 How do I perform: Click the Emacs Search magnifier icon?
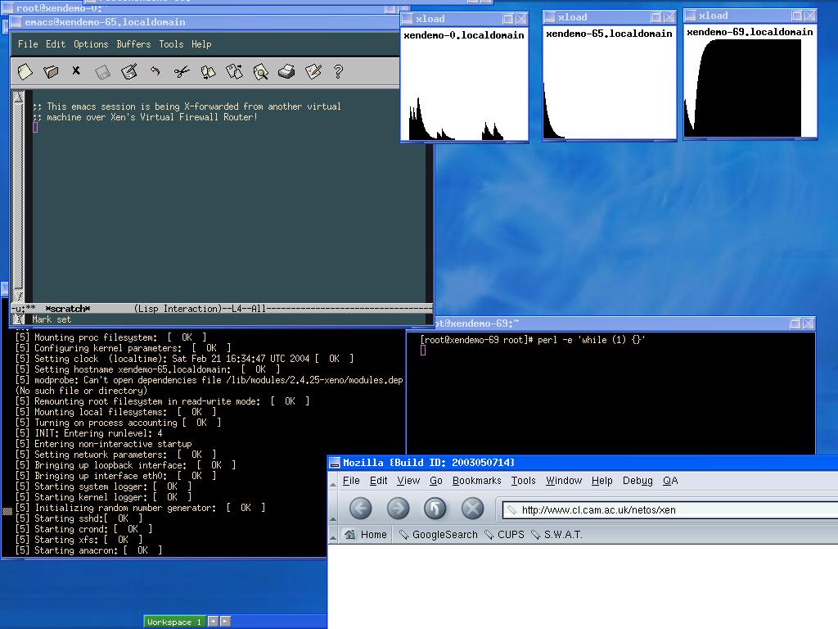click(x=260, y=72)
